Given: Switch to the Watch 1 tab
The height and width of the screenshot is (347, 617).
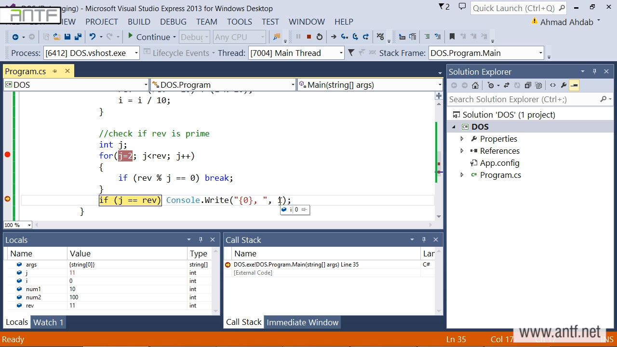Looking at the screenshot, I should coord(48,322).
